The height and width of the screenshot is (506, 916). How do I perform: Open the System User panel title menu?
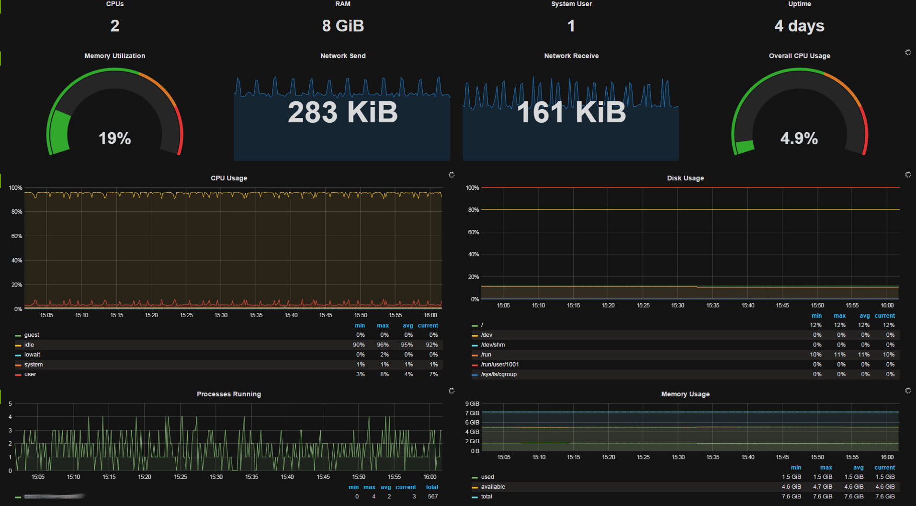click(571, 4)
